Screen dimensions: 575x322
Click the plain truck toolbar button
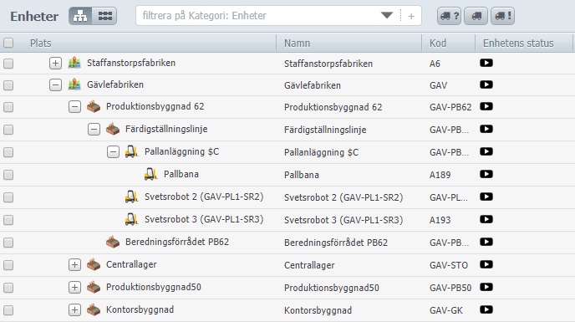[x=476, y=16]
